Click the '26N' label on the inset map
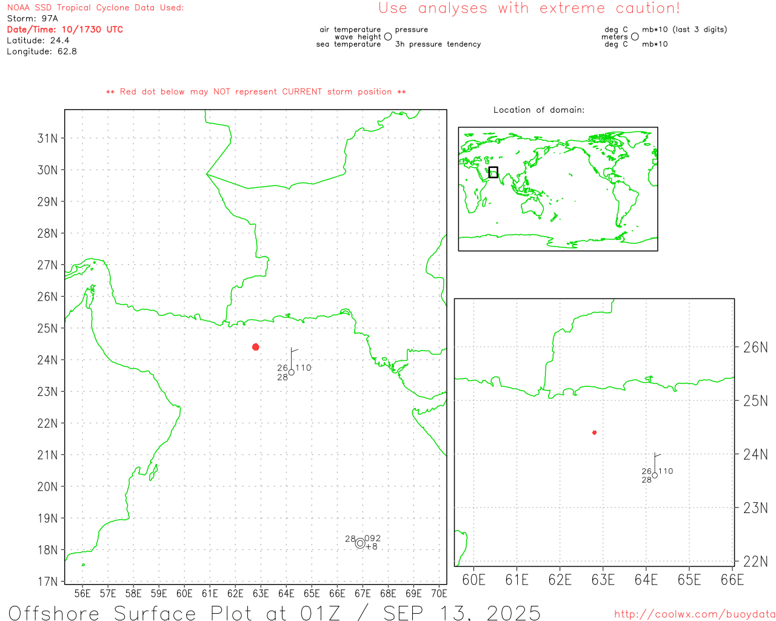The image size is (776, 621). pyautogui.click(x=755, y=347)
